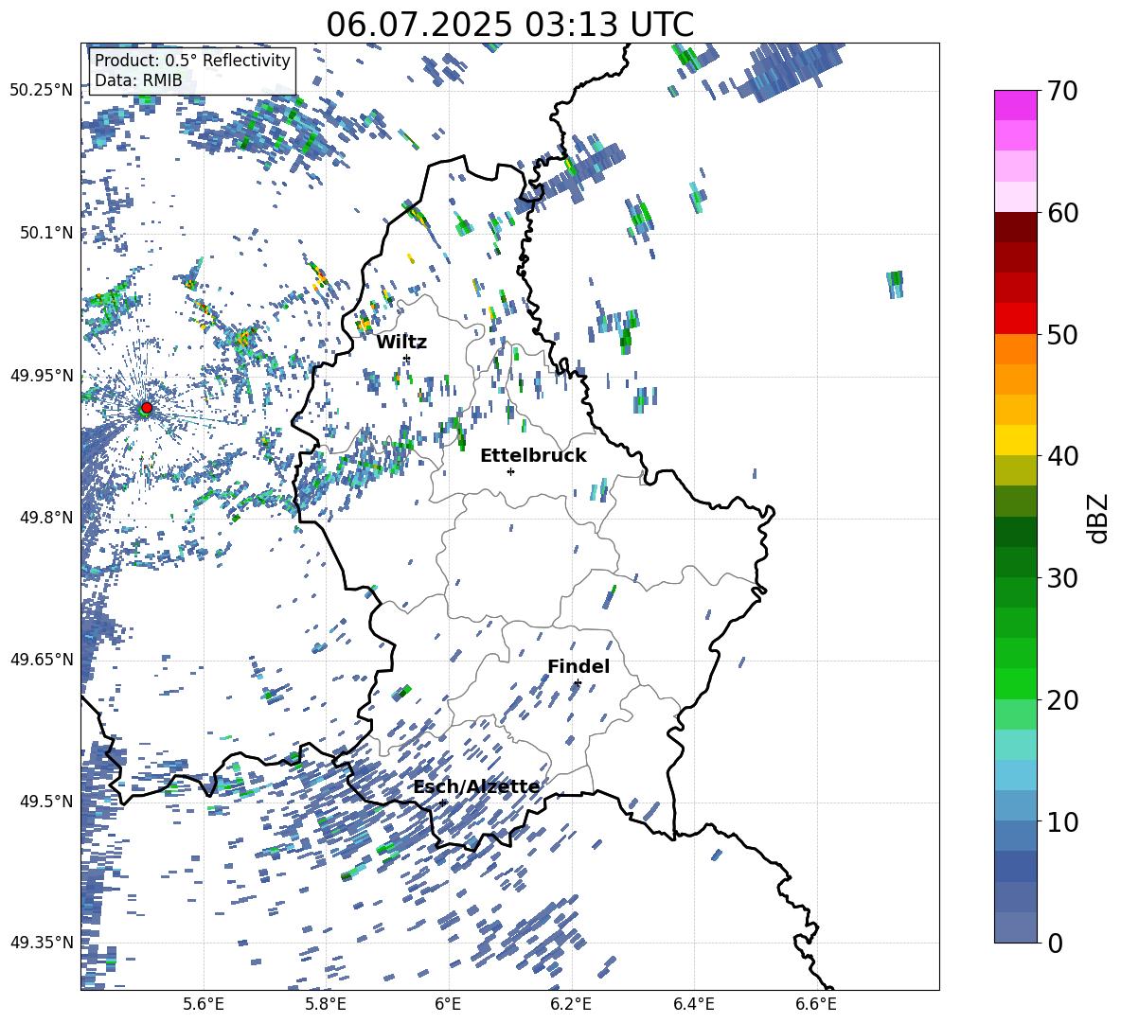1121x1023 pixels.
Task: Click the bright red segment of the colorbar just above the 50 tick
Action: pos(1015,319)
